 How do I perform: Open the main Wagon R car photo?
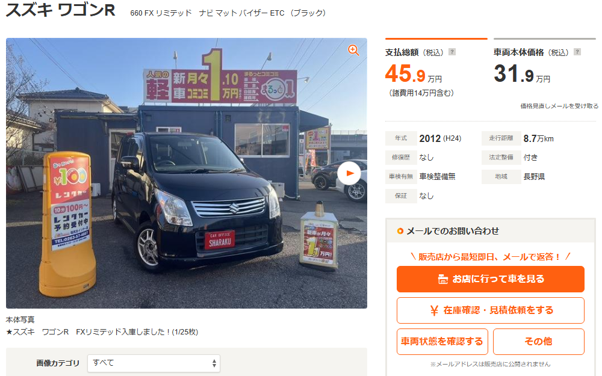click(187, 173)
